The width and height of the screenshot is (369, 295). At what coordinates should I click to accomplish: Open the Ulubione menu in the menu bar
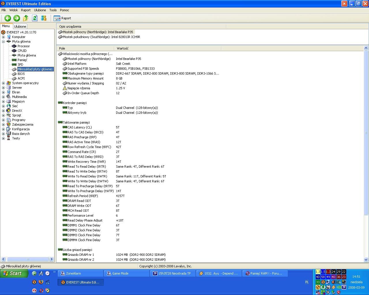tap(40, 10)
